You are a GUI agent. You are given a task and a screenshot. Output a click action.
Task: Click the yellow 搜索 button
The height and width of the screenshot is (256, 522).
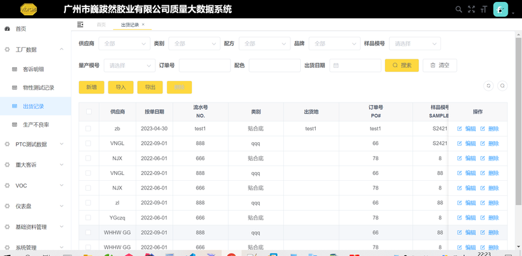(402, 65)
